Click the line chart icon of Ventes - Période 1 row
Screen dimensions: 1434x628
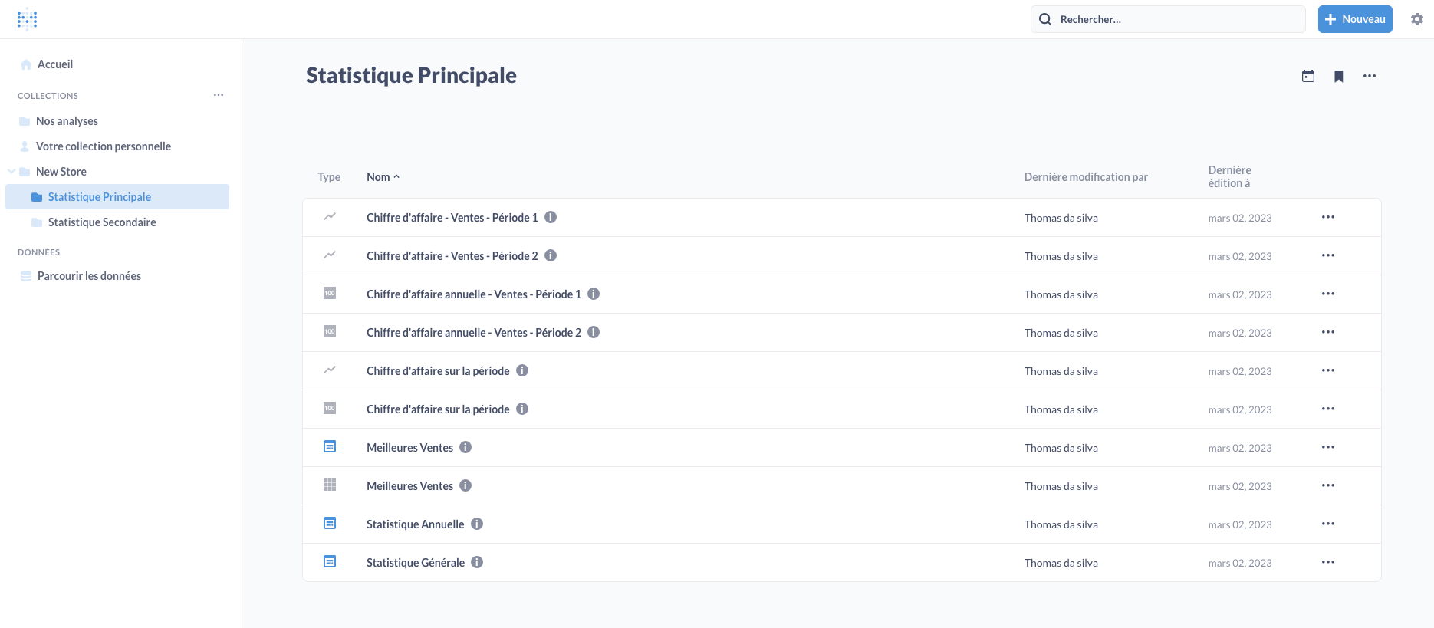tap(330, 217)
